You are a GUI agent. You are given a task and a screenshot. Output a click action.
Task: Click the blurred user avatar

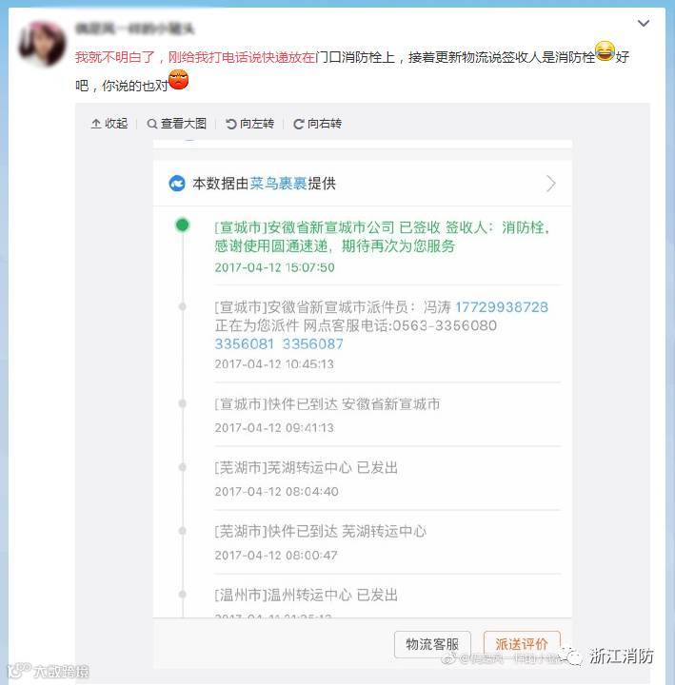coord(43,44)
